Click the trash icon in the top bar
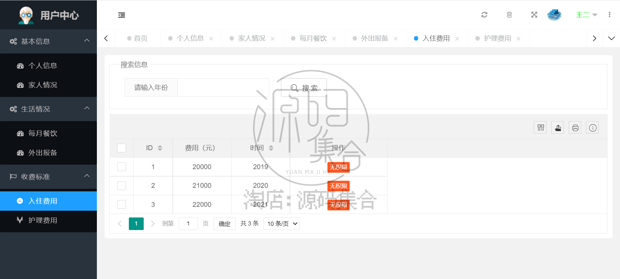This screenshot has height=279, width=620. (509, 15)
